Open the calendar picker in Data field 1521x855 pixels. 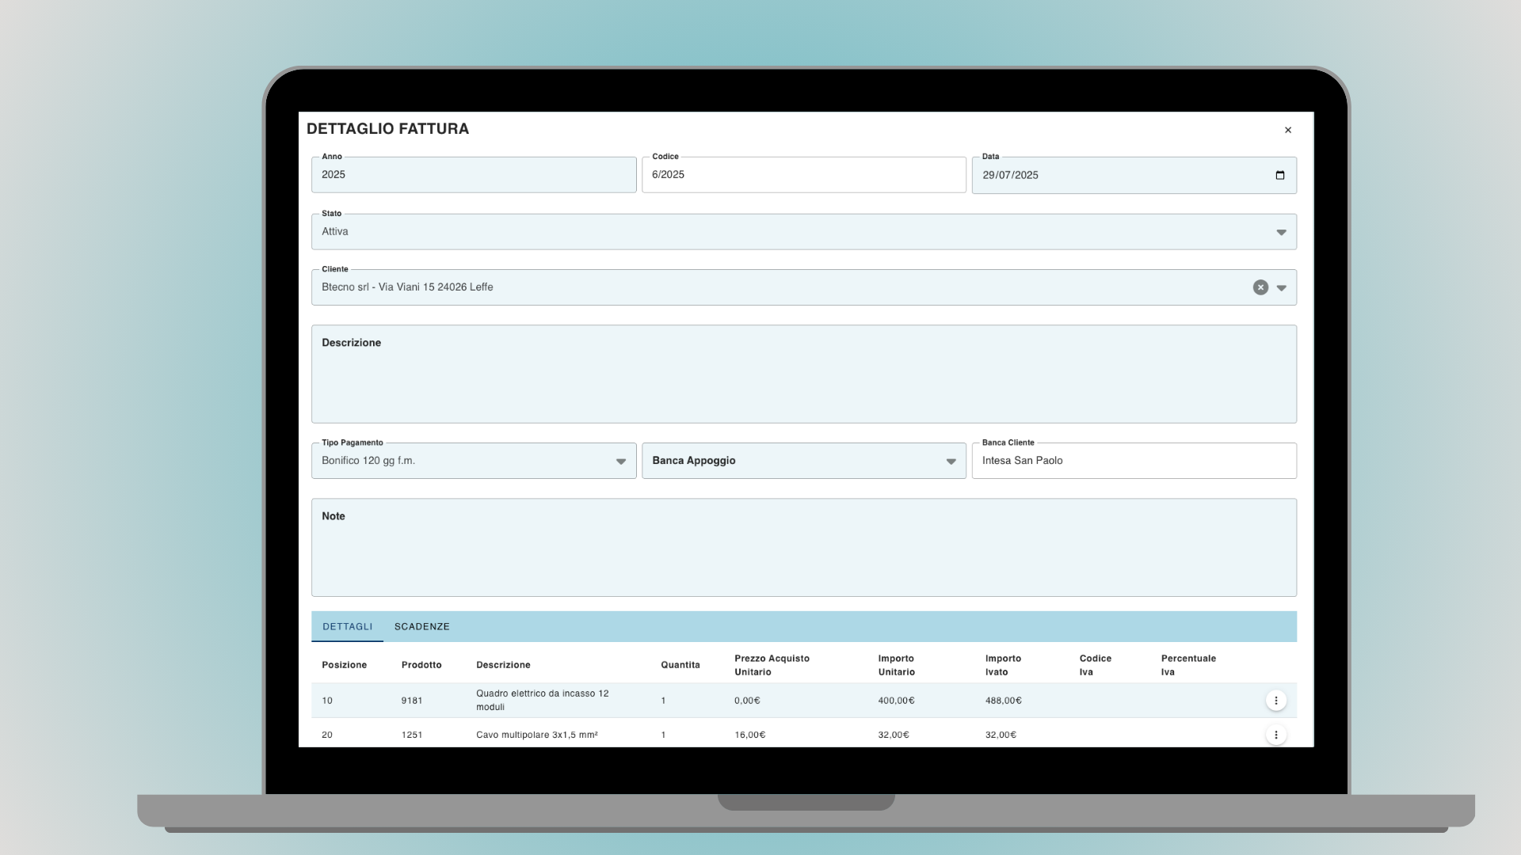click(x=1279, y=175)
